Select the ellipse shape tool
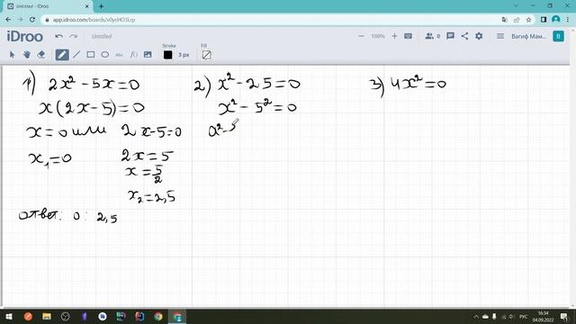This screenshot has width=576, height=324. click(x=104, y=55)
